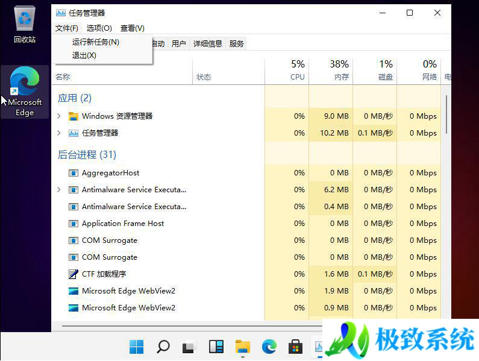Switch to the 用户 tab
Viewport: 479px width, 361px height.
pos(179,44)
